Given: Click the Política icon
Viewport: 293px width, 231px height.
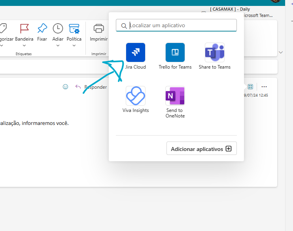Looking at the screenshot, I should tap(74, 28).
